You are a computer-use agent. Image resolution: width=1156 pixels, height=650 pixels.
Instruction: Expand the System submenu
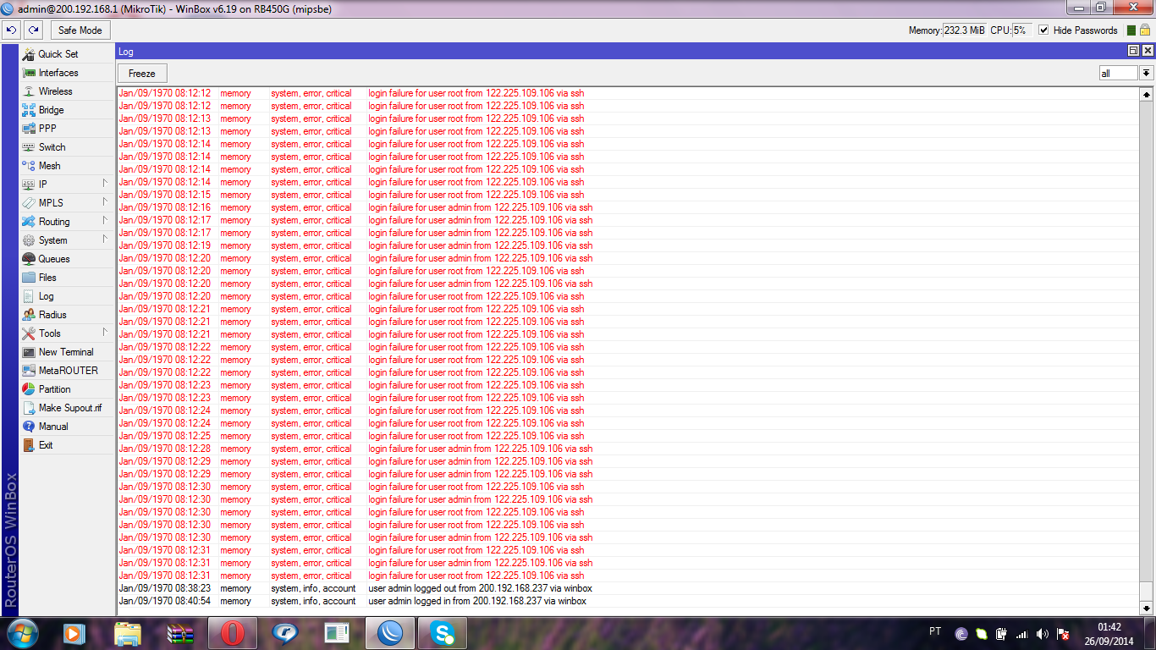pos(67,240)
